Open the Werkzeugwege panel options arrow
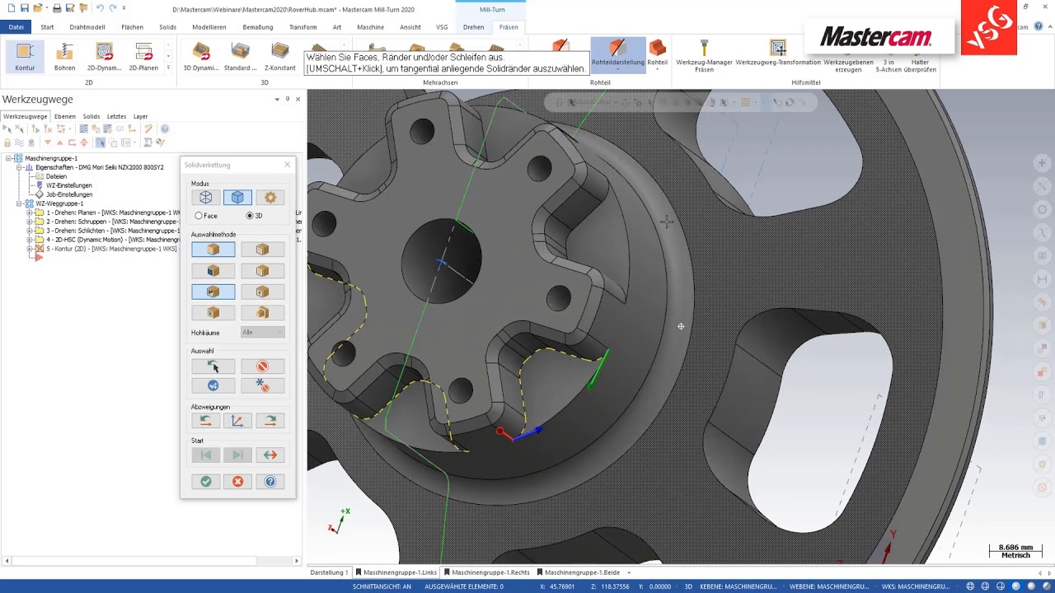The height and width of the screenshot is (593, 1055). pos(277,99)
